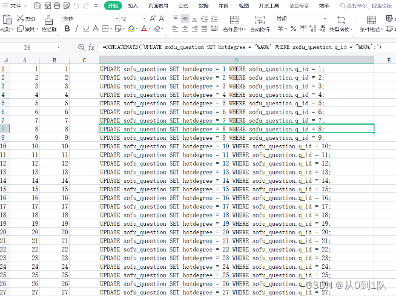Click the Conditional Formatting (条件格式) icon
Viewport: 396px width, 296px height.
click(x=371, y=20)
